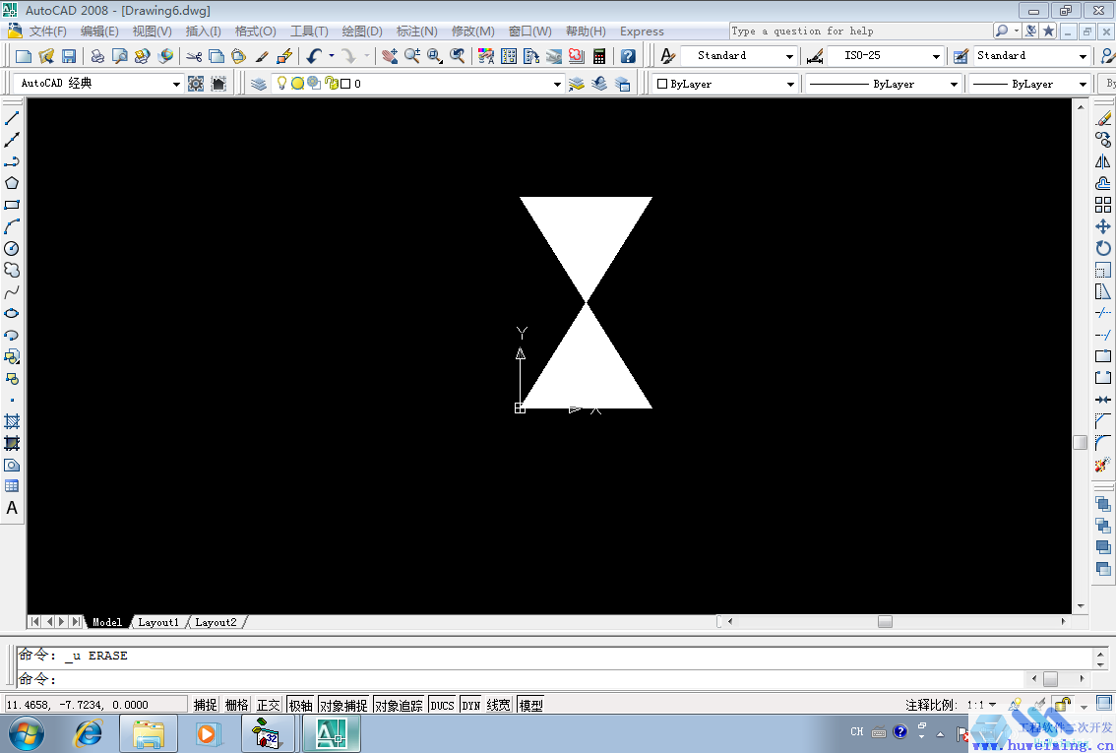Click the Match Properties brush icon
This screenshot has width=1116, height=753.
262,56
